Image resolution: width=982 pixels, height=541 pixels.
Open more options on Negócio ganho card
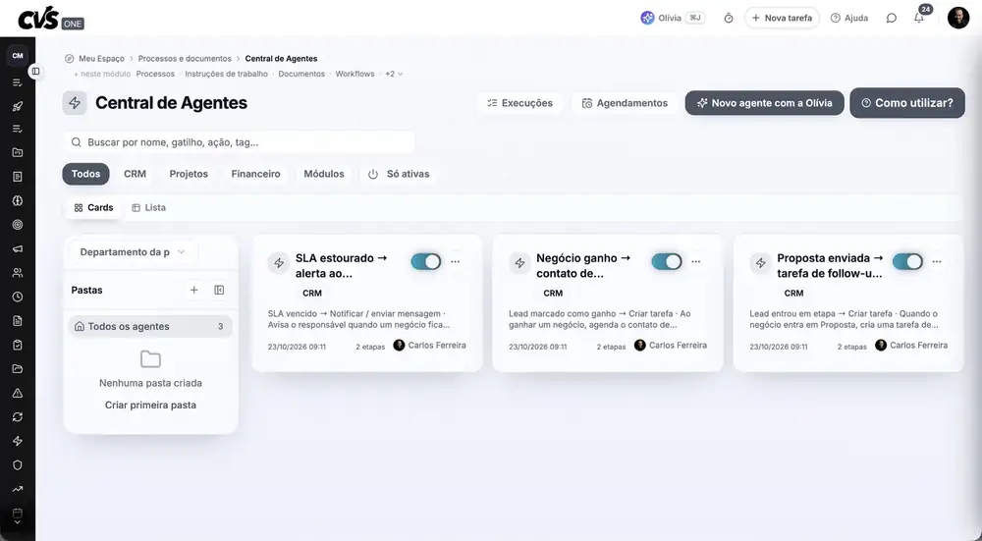point(696,262)
